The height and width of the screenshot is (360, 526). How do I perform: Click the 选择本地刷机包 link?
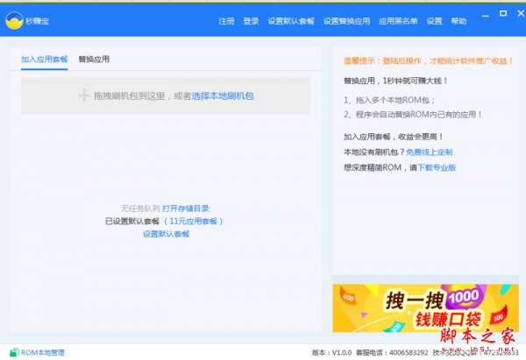(x=223, y=95)
